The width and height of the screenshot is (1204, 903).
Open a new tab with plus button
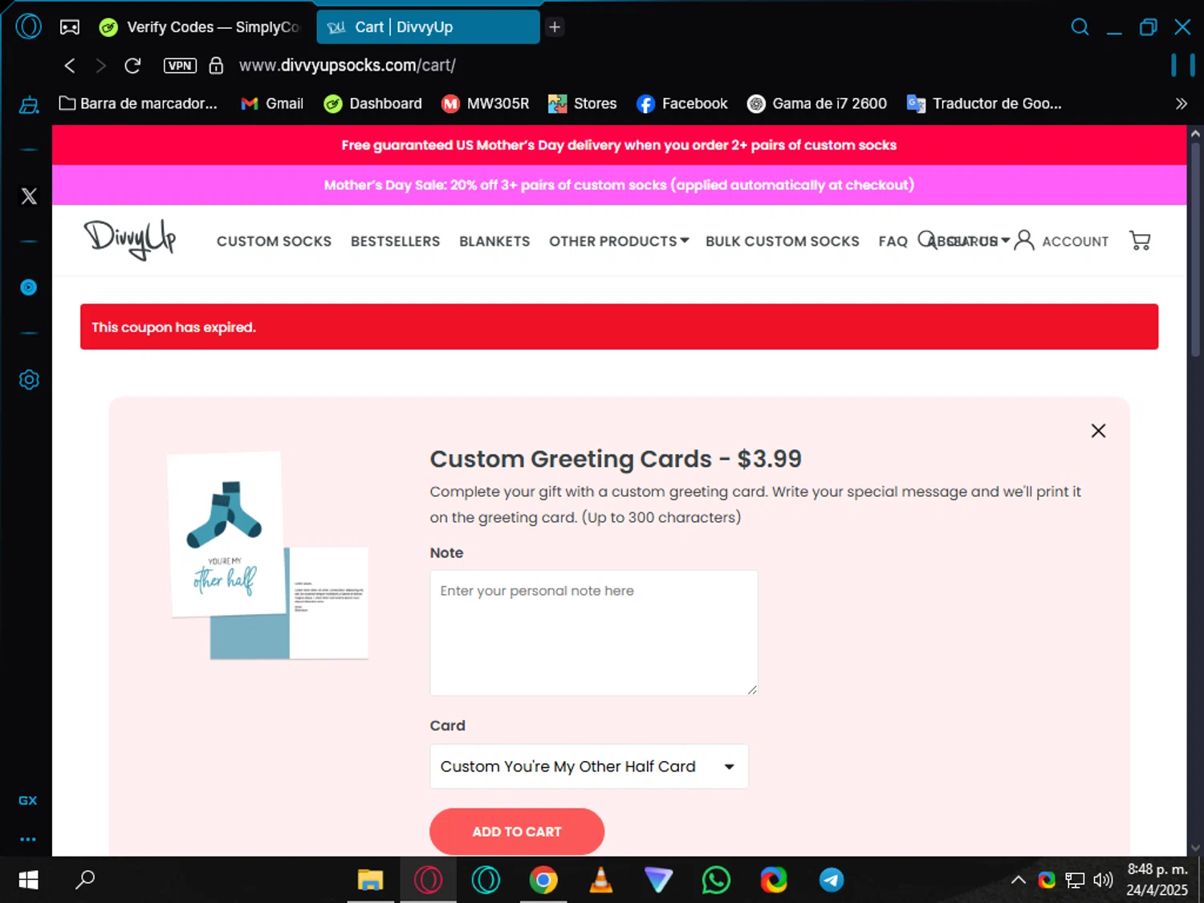(554, 27)
